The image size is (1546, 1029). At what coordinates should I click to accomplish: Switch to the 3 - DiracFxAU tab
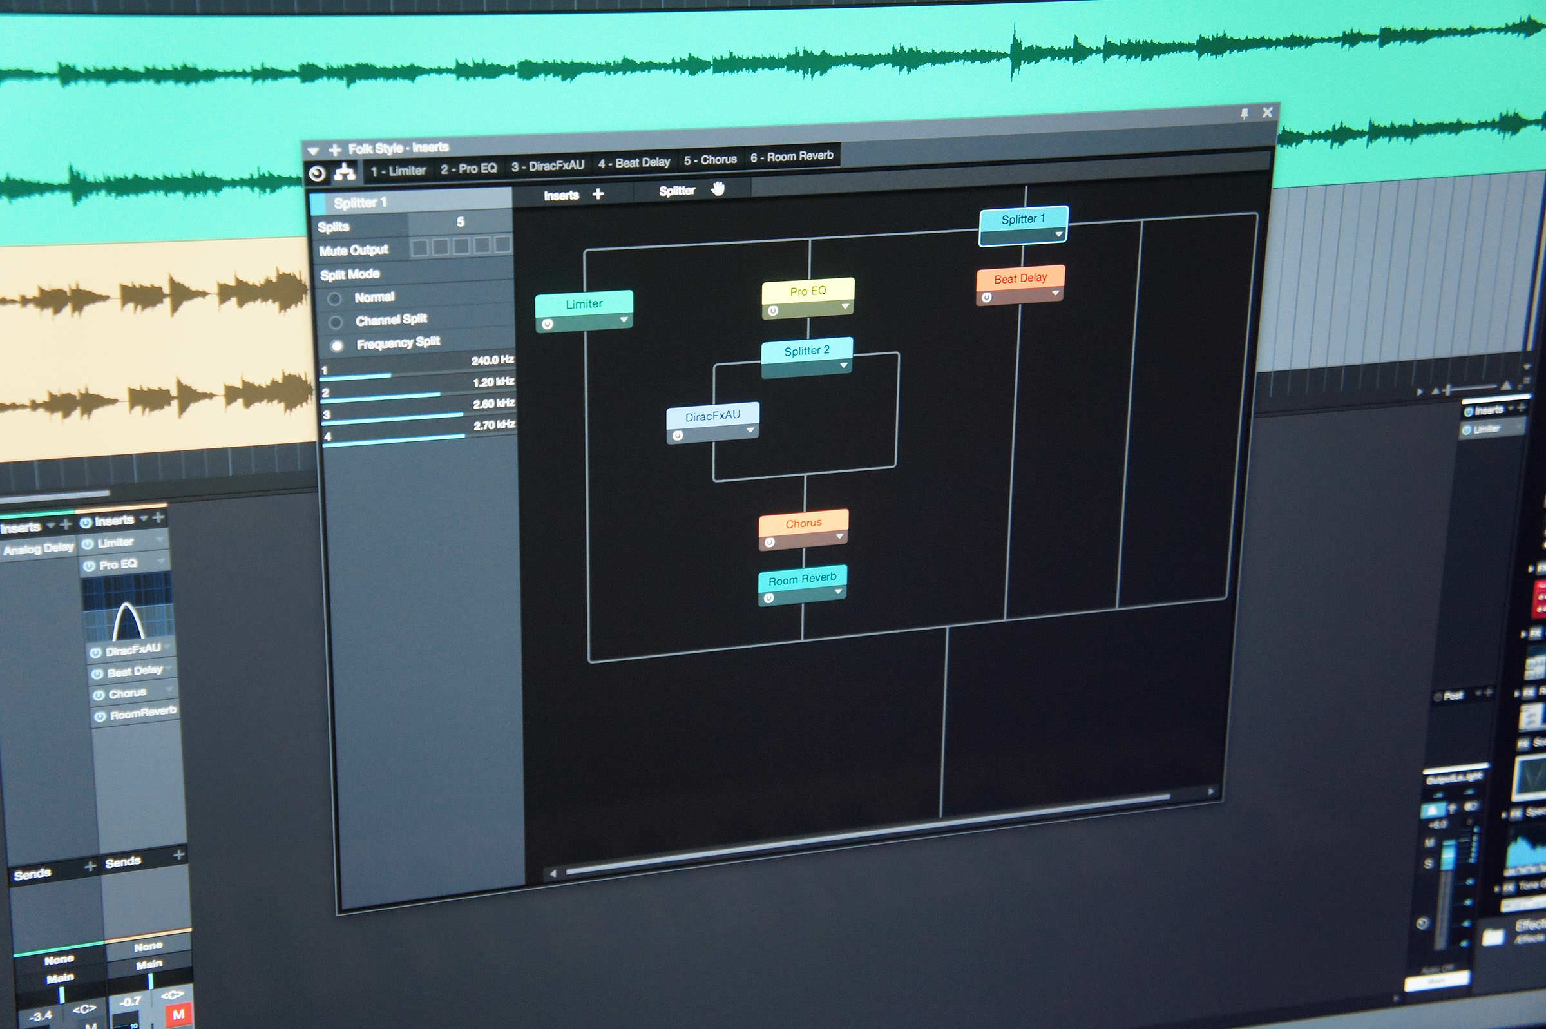pos(548,166)
